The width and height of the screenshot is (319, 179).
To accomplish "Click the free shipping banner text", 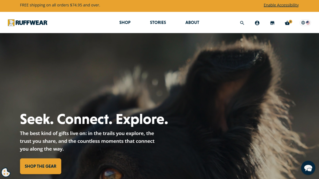I will click(x=60, y=5).
